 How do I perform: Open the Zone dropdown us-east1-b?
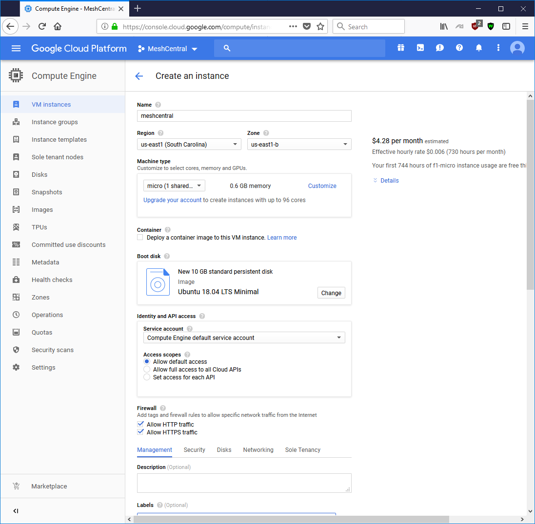click(x=299, y=145)
